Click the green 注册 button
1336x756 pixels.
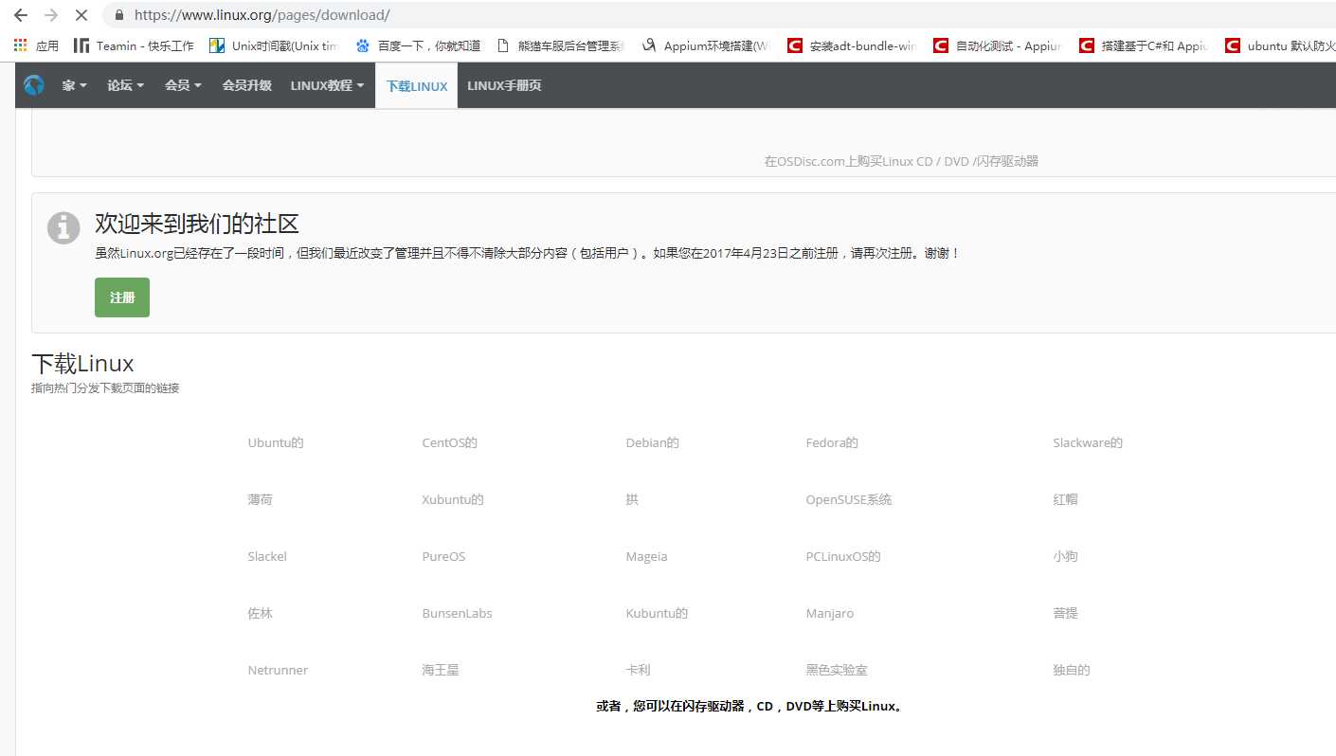(122, 297)
